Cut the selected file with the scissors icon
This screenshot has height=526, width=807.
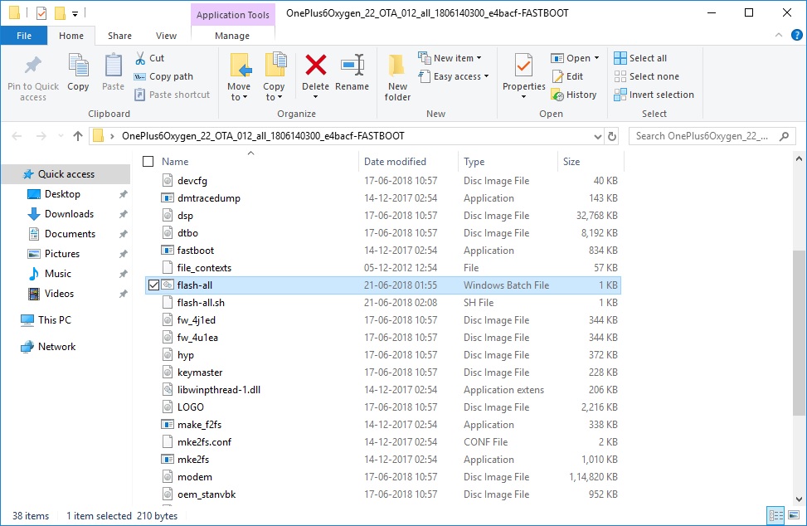pos(140,58)
